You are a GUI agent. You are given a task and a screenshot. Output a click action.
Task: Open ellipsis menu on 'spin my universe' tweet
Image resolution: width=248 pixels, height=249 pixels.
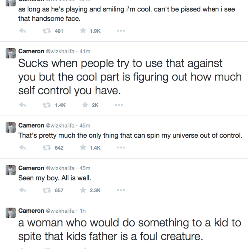click(121, 148)
